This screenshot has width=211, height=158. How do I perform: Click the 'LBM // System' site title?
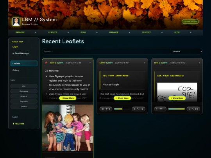[x=39, y=20]
